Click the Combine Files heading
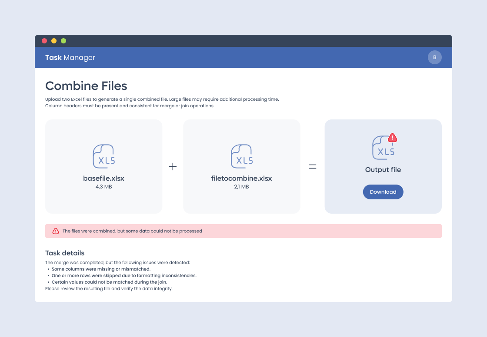 click(86, 86)
